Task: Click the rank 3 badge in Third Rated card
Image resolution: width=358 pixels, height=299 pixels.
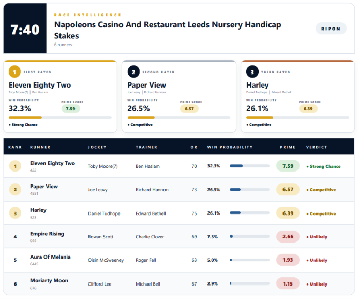Action: [x=252, y=72]
